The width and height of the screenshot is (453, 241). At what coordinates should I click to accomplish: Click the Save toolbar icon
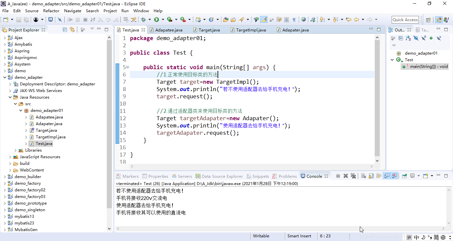tap(19, 20)
